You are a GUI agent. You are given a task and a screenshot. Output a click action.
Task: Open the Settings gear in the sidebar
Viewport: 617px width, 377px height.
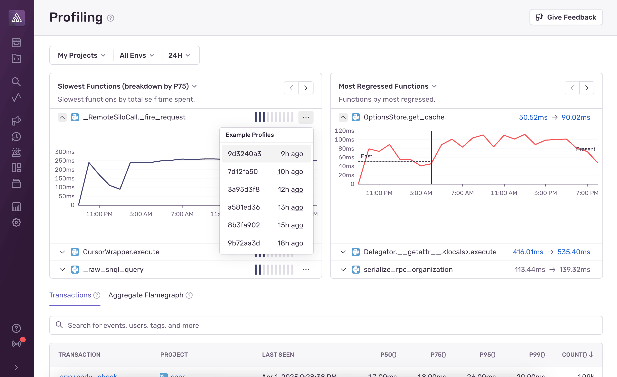[16, 222]
